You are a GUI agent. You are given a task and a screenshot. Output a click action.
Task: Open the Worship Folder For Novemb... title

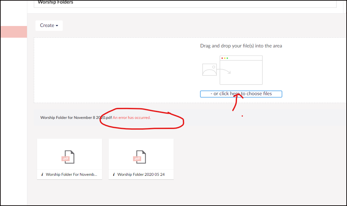coord(71,174)
